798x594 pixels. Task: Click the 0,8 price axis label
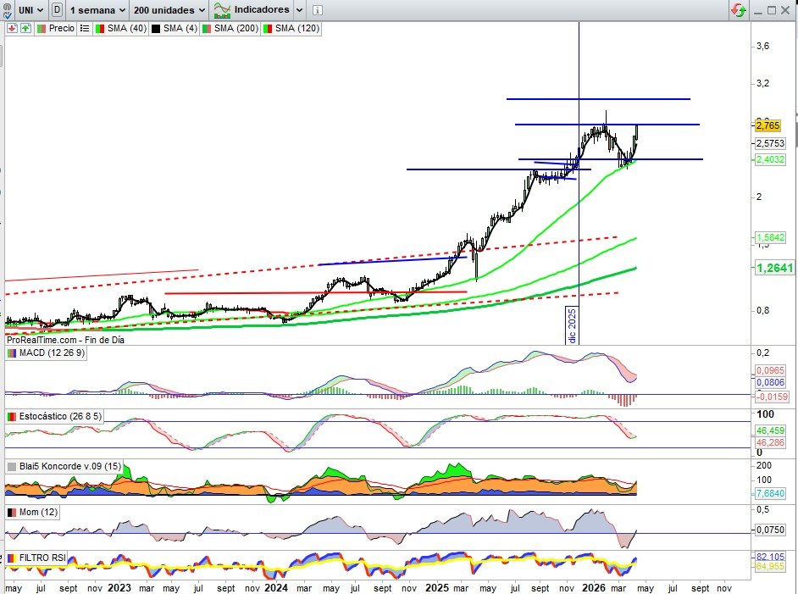coord(763,310)
